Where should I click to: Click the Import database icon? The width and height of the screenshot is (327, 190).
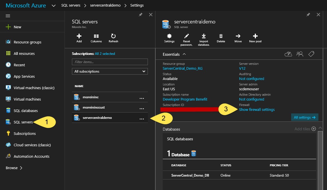coord(204,36)
